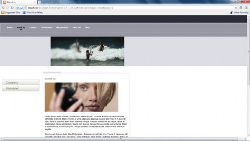Go back with the browser Back arrow
Image resolution: width=250 pixels, height=141 pixels.
(x=3, y=8)
